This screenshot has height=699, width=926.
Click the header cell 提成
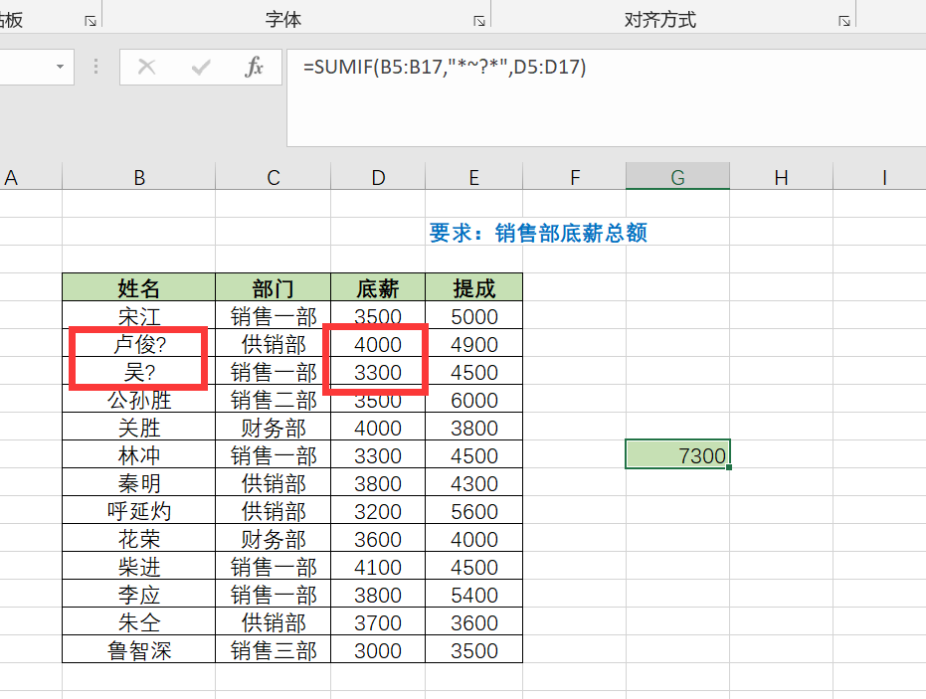[x=473, y=287]
